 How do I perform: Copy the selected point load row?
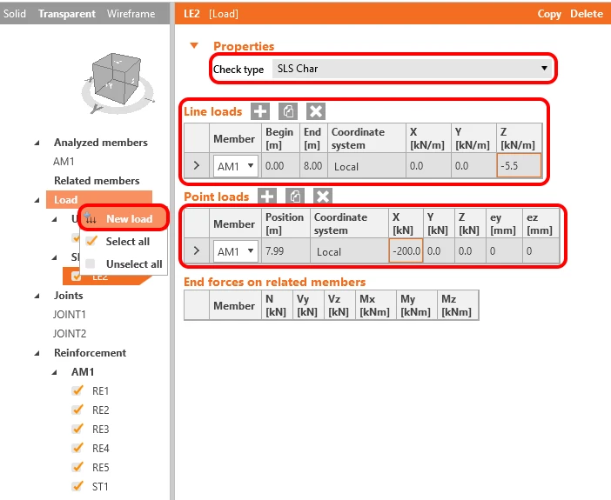tap(295, 197)
